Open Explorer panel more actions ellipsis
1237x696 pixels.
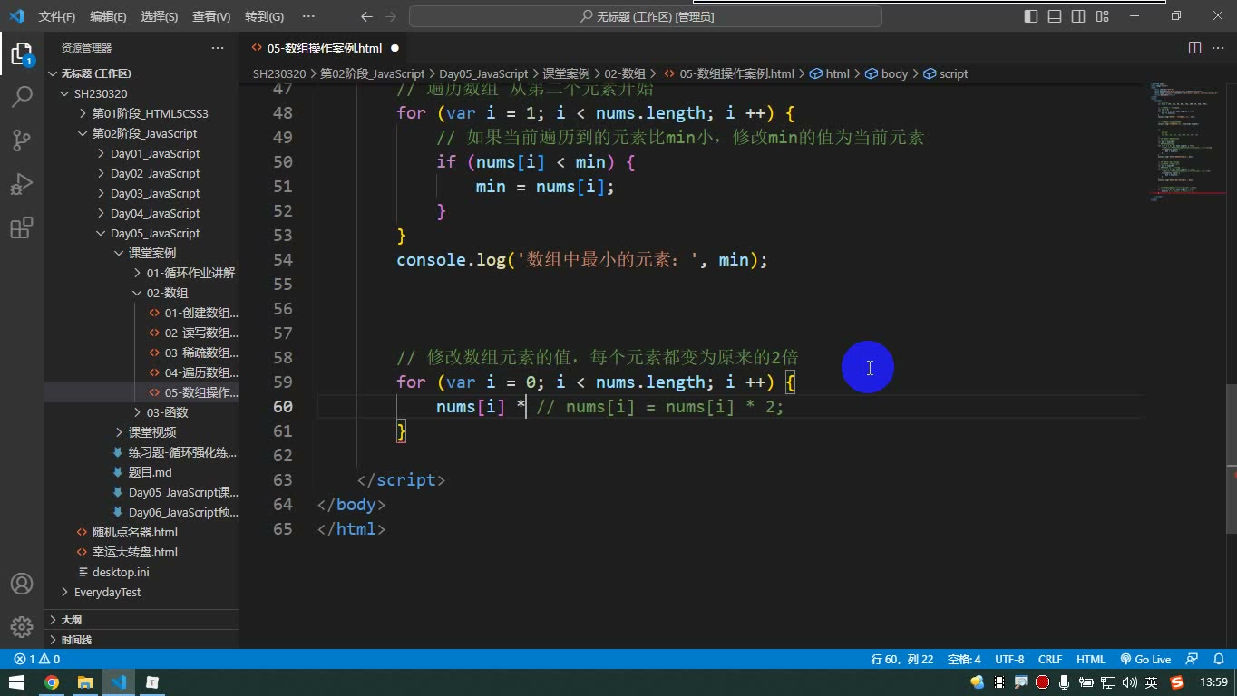pyautogui.click(x=218, y=48)
